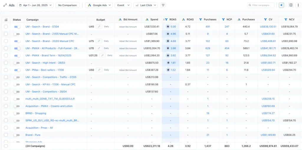Click the chart icon in the table header

click(6, 20)
